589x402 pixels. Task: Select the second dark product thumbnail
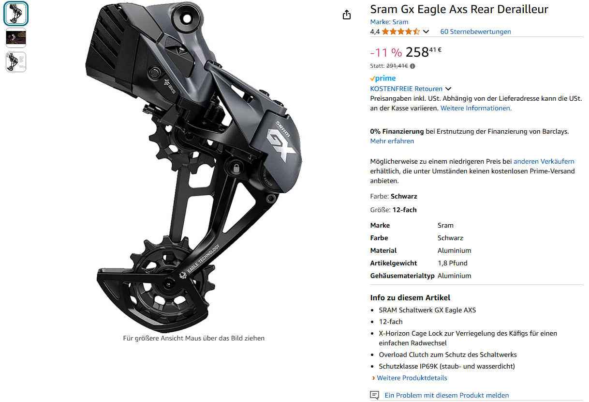tap(16, 38)
